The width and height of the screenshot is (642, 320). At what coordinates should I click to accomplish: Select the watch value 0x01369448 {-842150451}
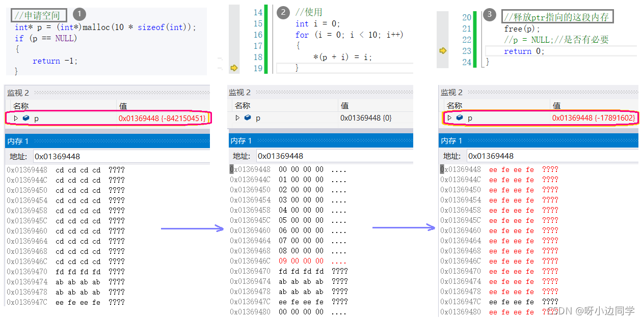point(162,118)
